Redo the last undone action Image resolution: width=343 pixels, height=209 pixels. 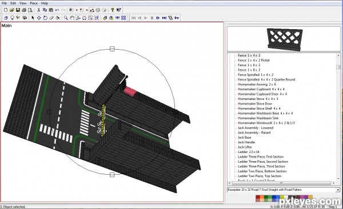click(63, 10)
